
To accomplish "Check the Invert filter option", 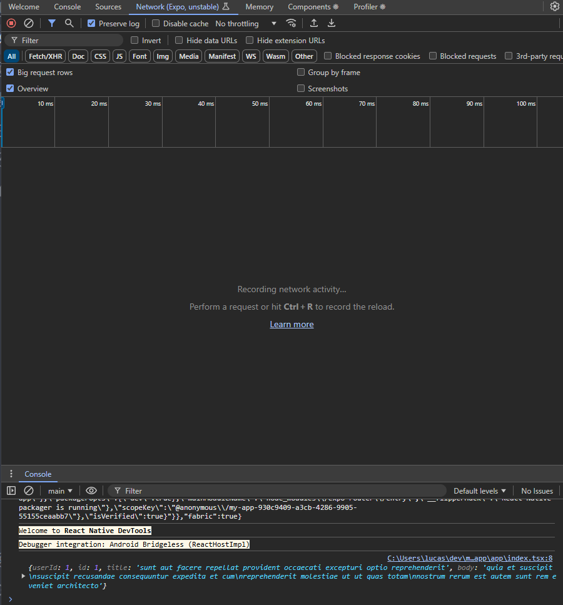I will [x=134, y=40].
